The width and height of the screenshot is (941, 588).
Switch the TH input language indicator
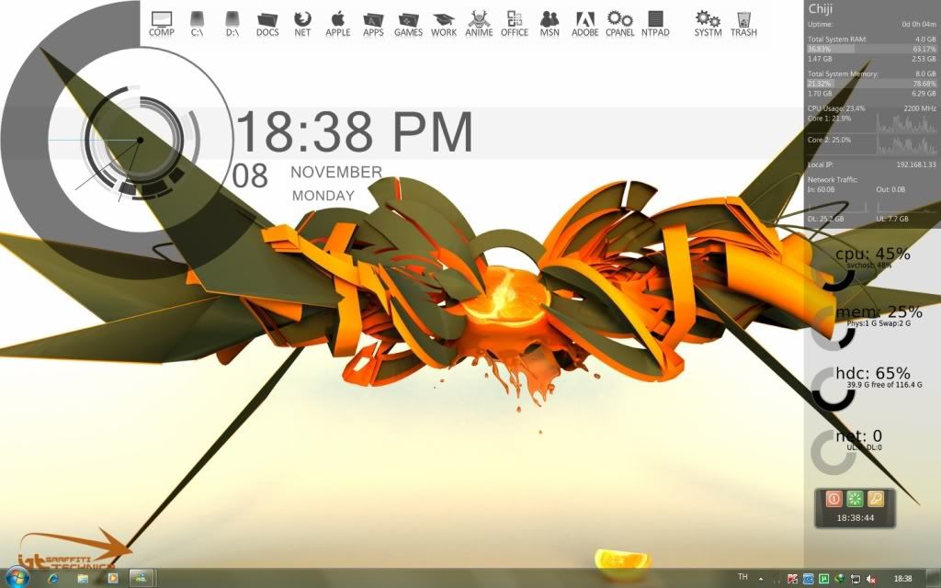tap(743, 577)
